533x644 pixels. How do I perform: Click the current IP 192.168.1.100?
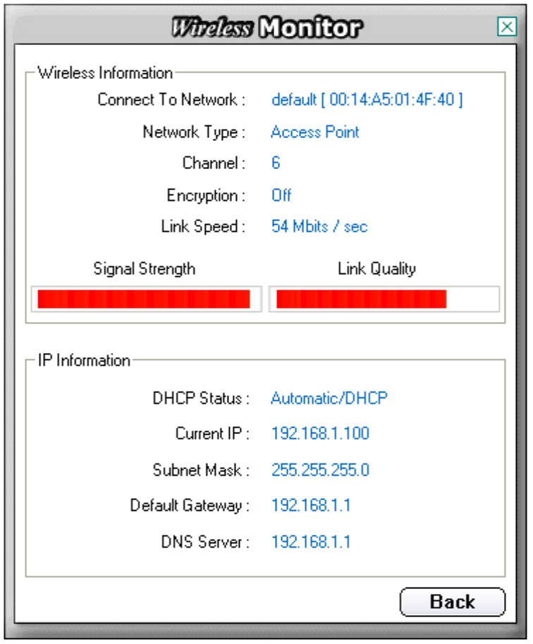click(320, 434)
